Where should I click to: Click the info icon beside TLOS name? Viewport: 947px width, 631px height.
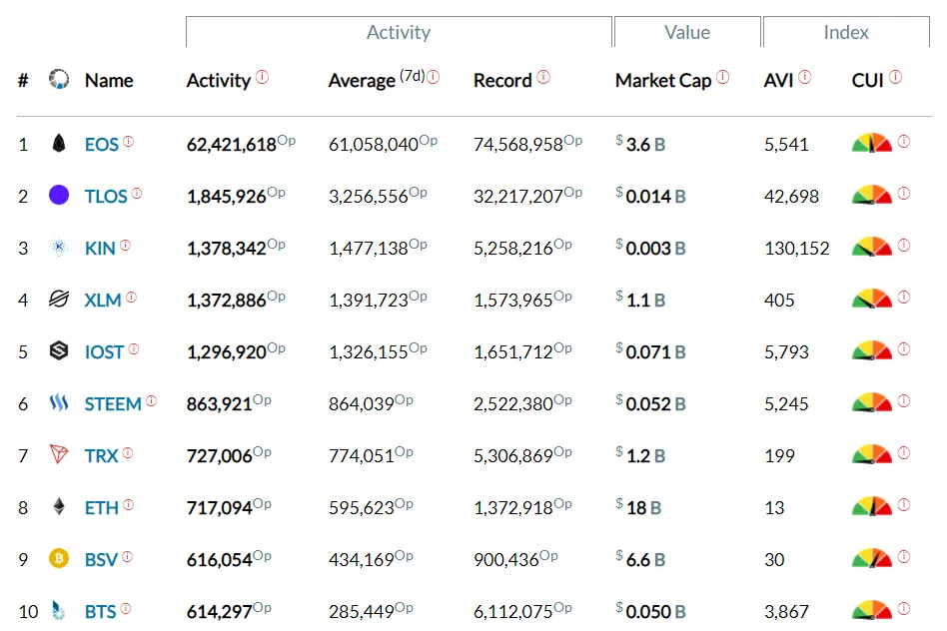137,194
